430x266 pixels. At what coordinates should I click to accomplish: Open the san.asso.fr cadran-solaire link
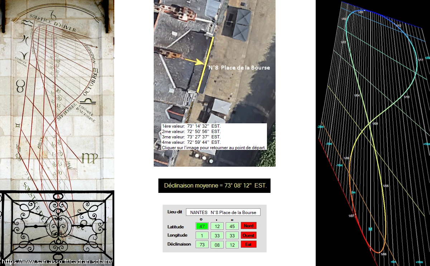pos(57,262)
